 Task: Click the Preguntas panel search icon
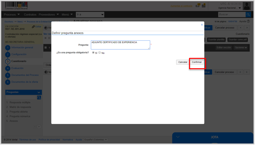[x=39, y=98]
